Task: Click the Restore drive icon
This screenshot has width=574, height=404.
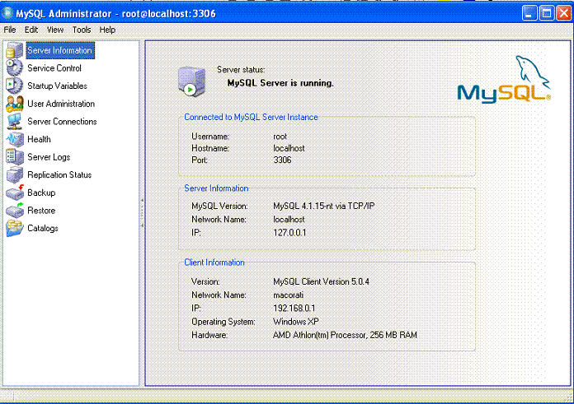Action: [15, 211]
